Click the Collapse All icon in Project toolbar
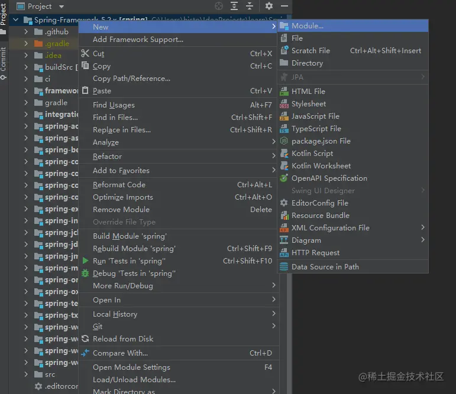 pyautogui.click(x=250, y=6)
